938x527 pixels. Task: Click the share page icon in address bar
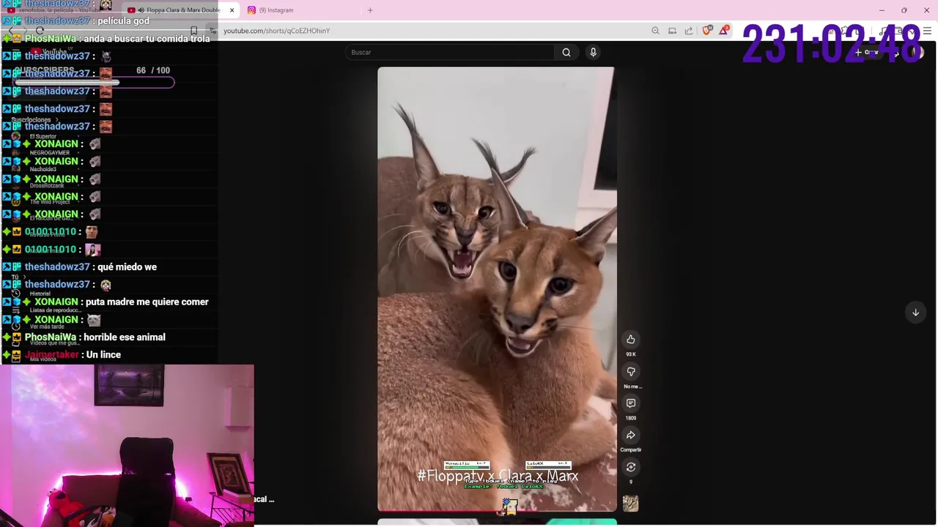[x=689, y=31]
